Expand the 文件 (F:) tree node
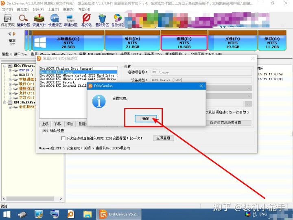Screen dimensions: 293x220 click(x=10, y=93)
